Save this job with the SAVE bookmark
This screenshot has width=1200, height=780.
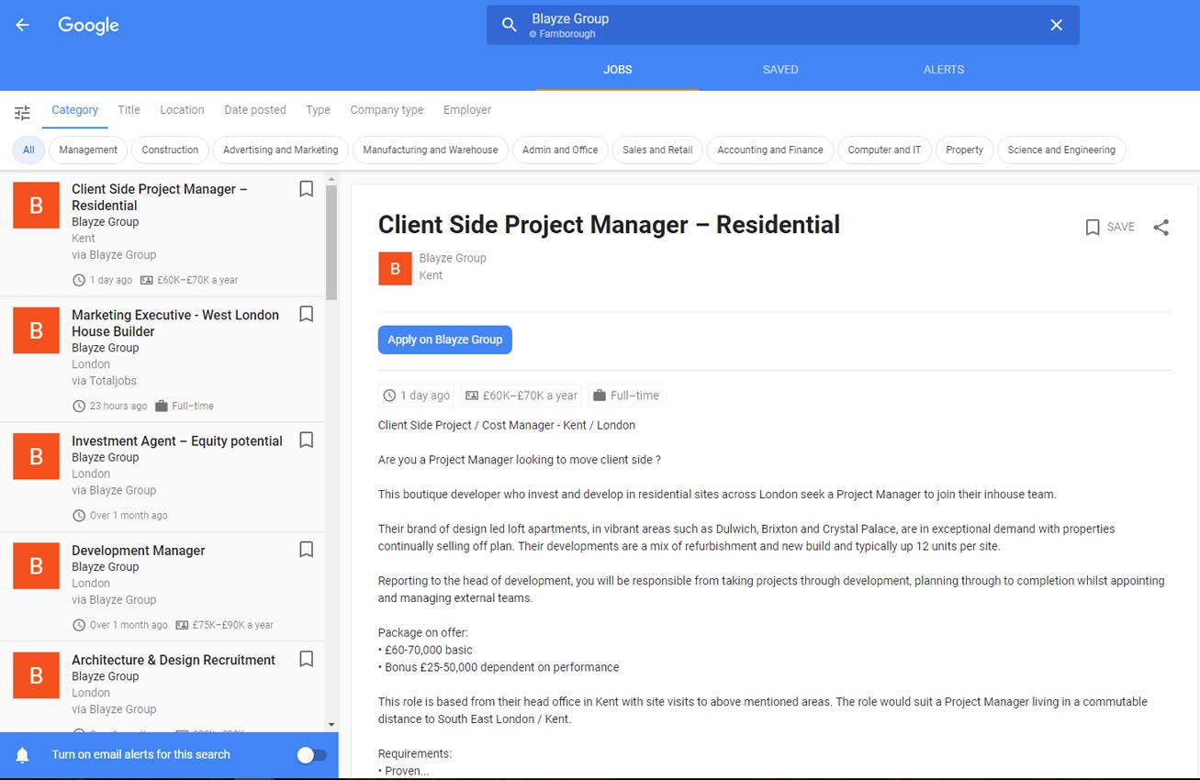click(1110, 227)
